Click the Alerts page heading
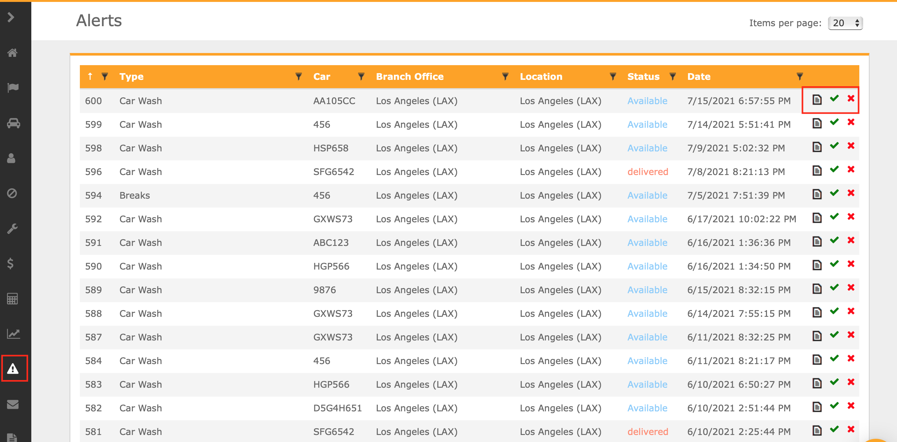The height and width of the screenshot is (442, 897). click(x=99, y=20)
